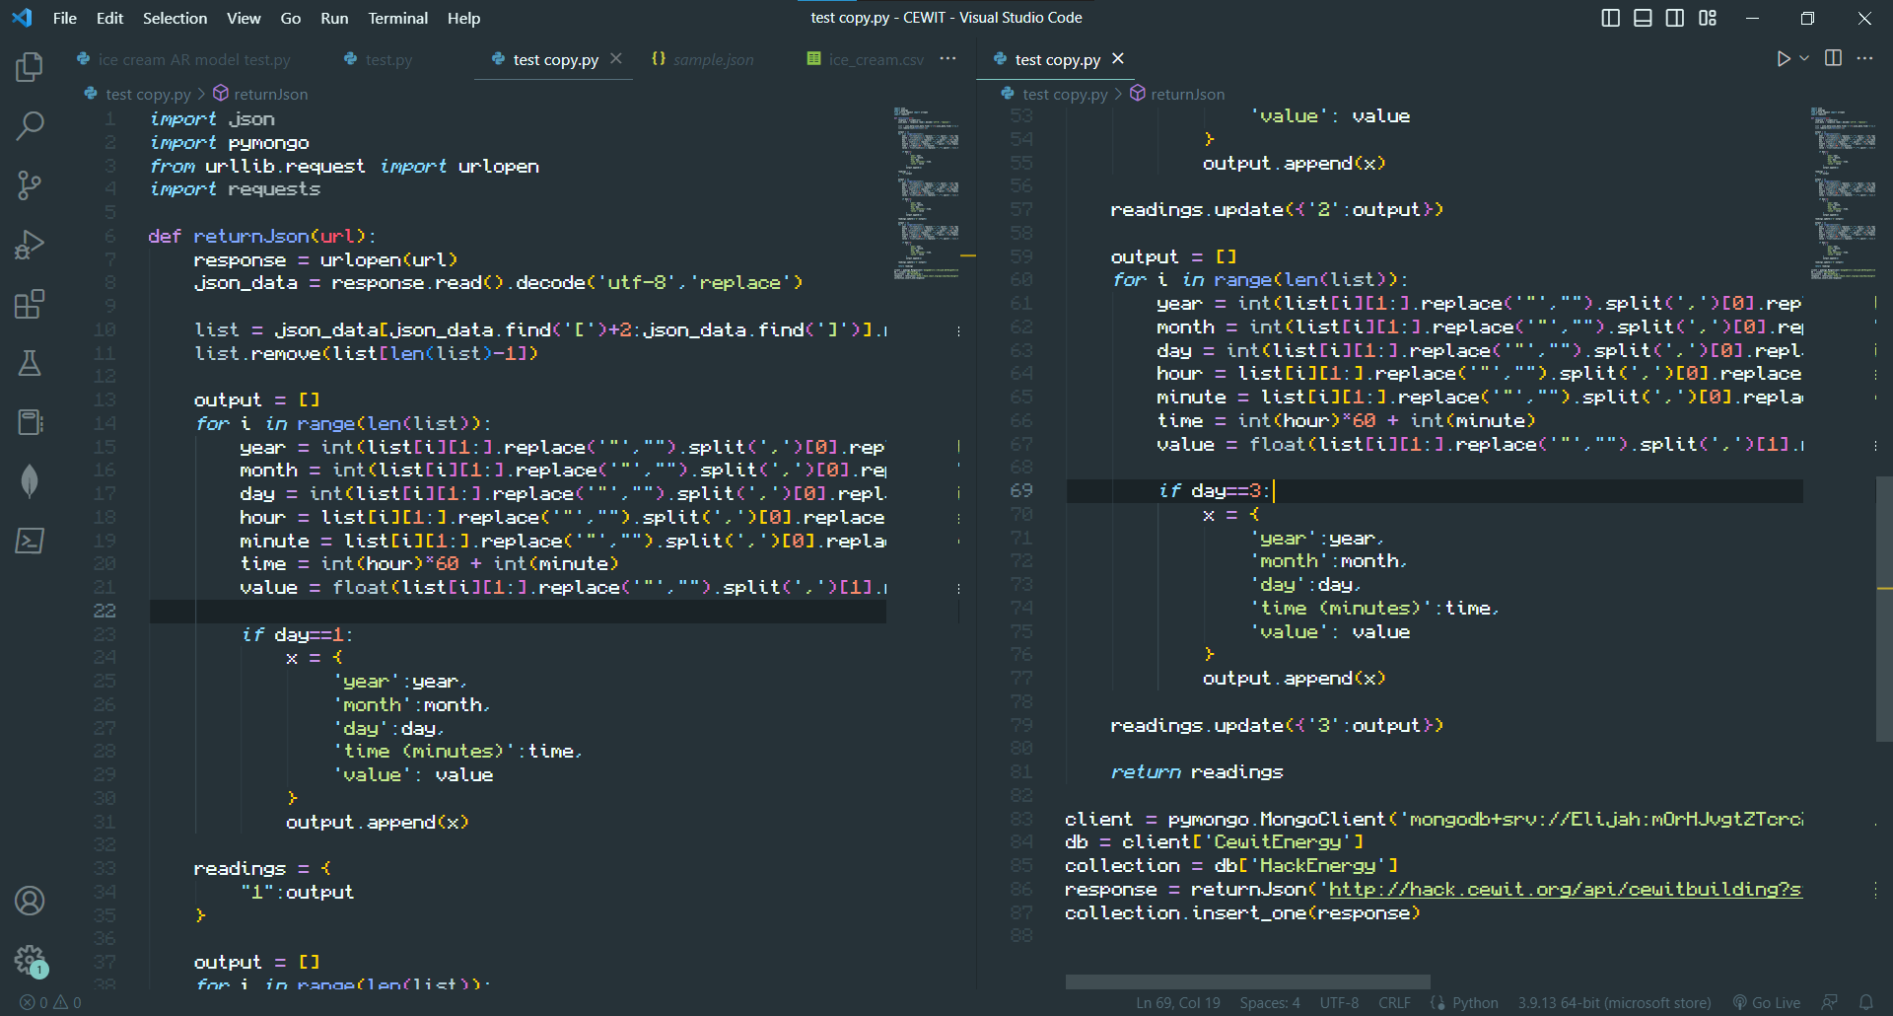Select test copy.py tab in left group
Image resolution: width=1893 pixels, height=1016 pixels.
tap(555, 59)
